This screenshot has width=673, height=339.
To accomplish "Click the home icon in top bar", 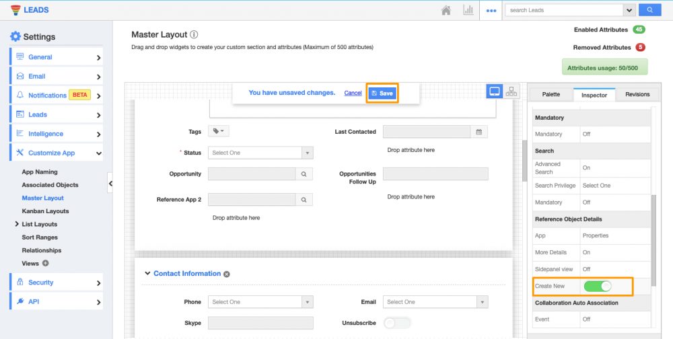I will point(446,10).
